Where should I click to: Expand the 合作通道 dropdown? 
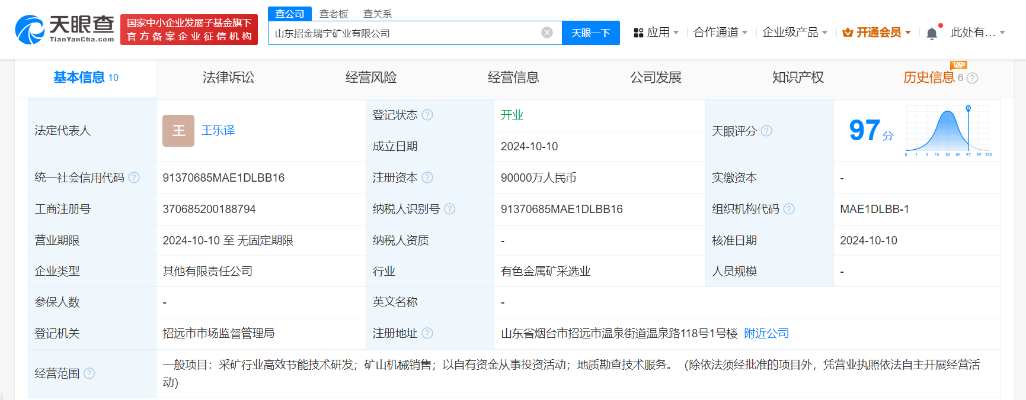(720, 33)
